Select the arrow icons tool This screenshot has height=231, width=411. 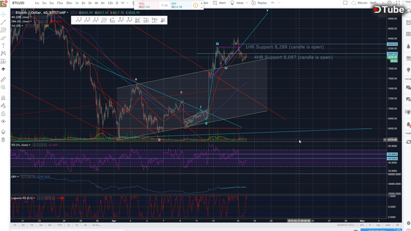click(3, 69)
